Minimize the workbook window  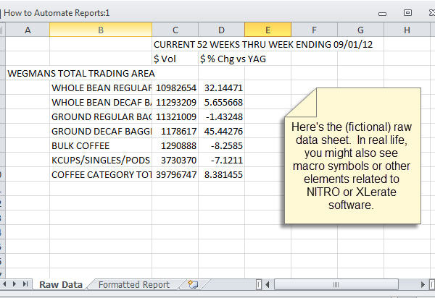[383, 13]
